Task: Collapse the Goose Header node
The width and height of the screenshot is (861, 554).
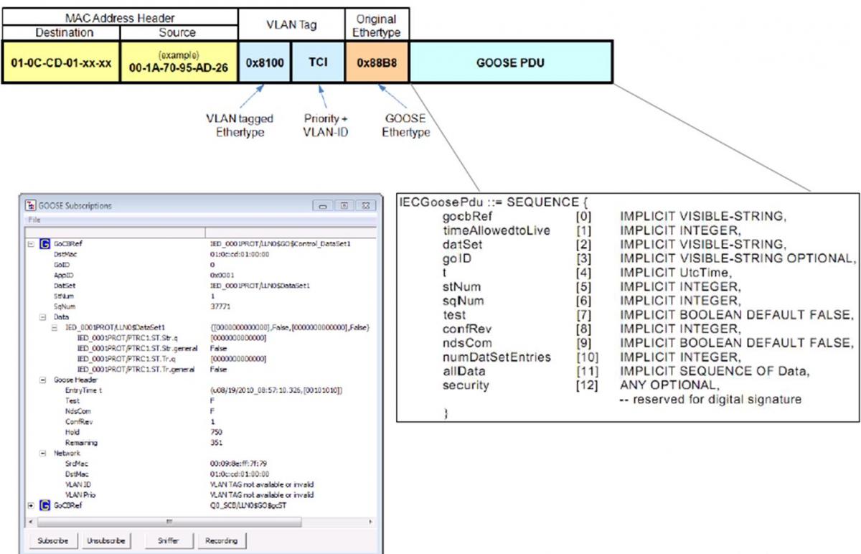Action: pyautogui.click(x=42, y=379)
